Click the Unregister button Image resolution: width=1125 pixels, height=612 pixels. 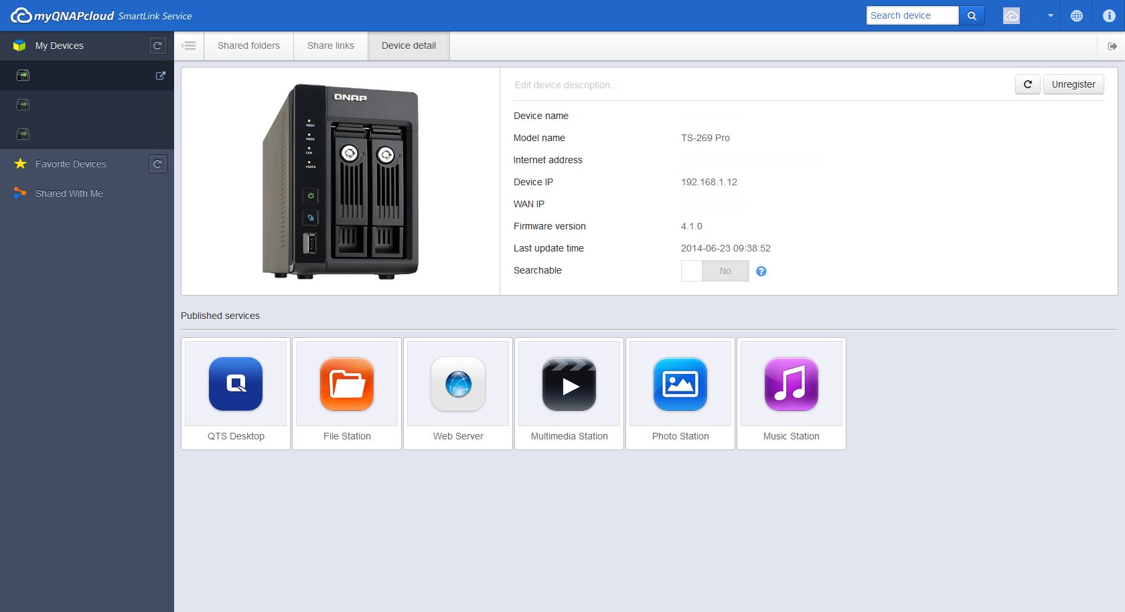[1073, 84]
